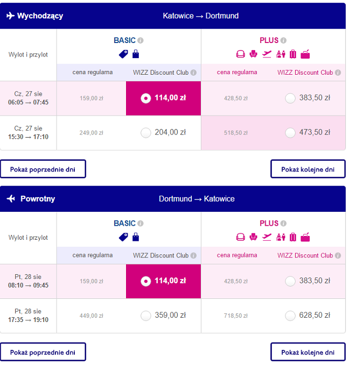The image size is (350, 365).
Task: Click the info icon beside return BASIC WIZZ Discount Club
Action: point(193,255)
